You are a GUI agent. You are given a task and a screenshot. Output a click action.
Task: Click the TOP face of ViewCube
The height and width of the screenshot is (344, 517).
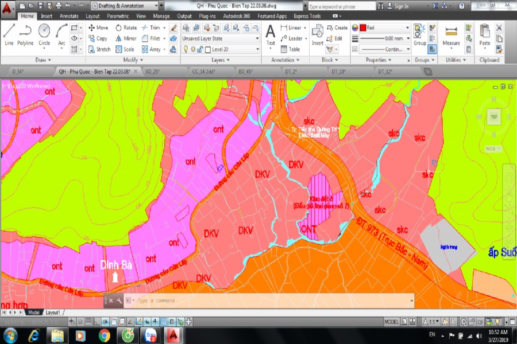[x=493, y=117]
